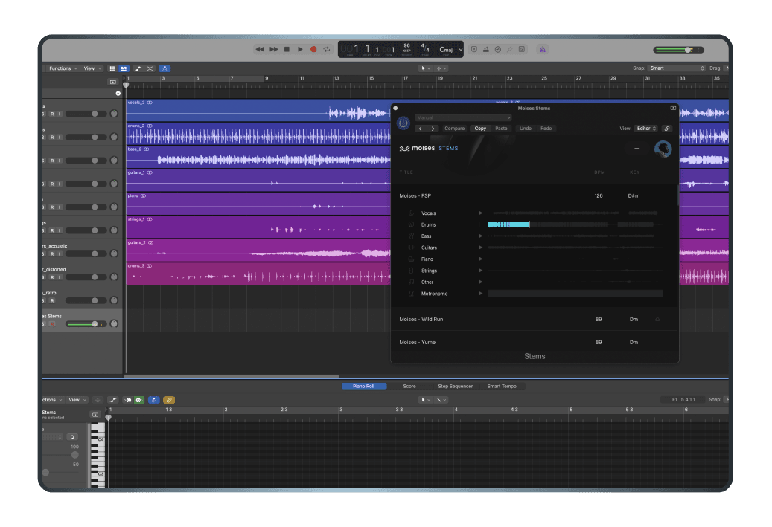The width and height of the screenshot is (772, 527).
Task: Toggle the yellow link icon in piano roll
Action: point(169,400)
